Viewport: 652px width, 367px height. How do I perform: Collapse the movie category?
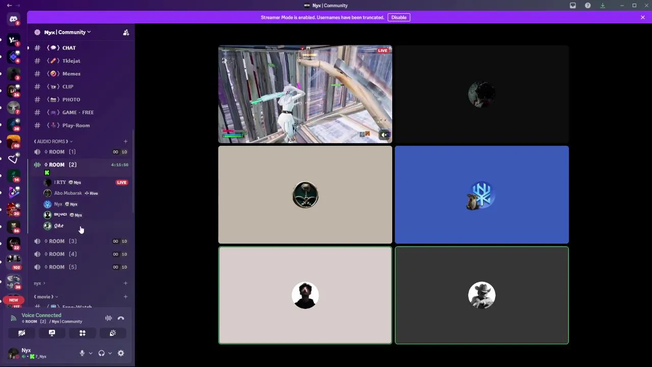[x=46, y=297]
